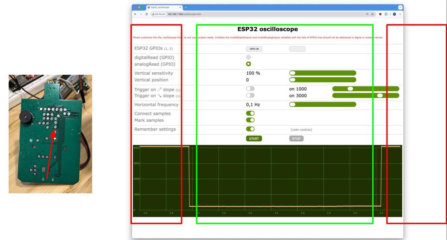This screenshot has height=240, width=447.
Task: Open a new tab with the plus icon
Action: pyautogui.click(x=186, y=7)
